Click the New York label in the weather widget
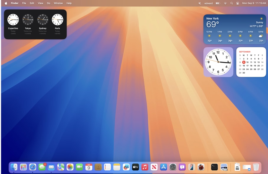The height and width of the screenshot is (174, 268). pyautogui.click(x=213, y=19)
